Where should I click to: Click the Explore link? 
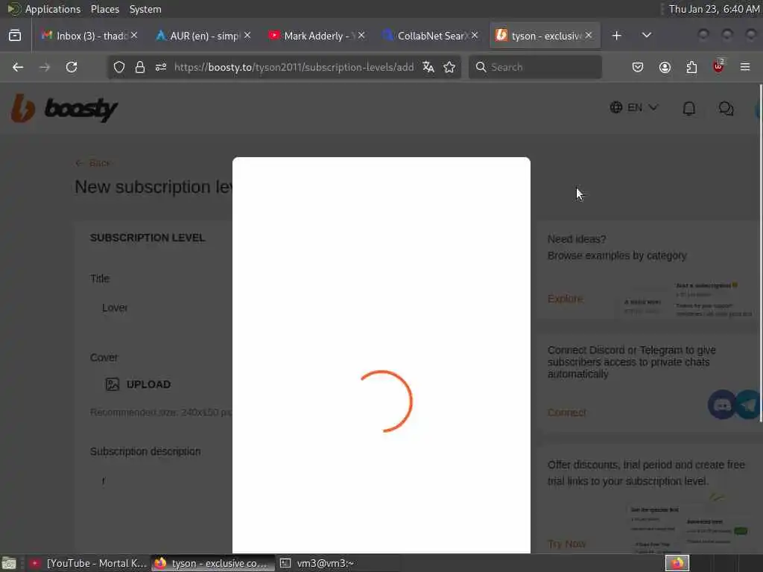pyautogui.click(x=565, y=299)
